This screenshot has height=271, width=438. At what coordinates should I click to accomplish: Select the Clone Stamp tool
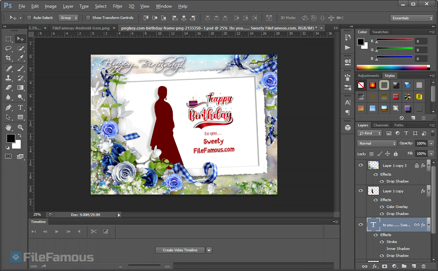pyautogui.click(x=9, y=78)
